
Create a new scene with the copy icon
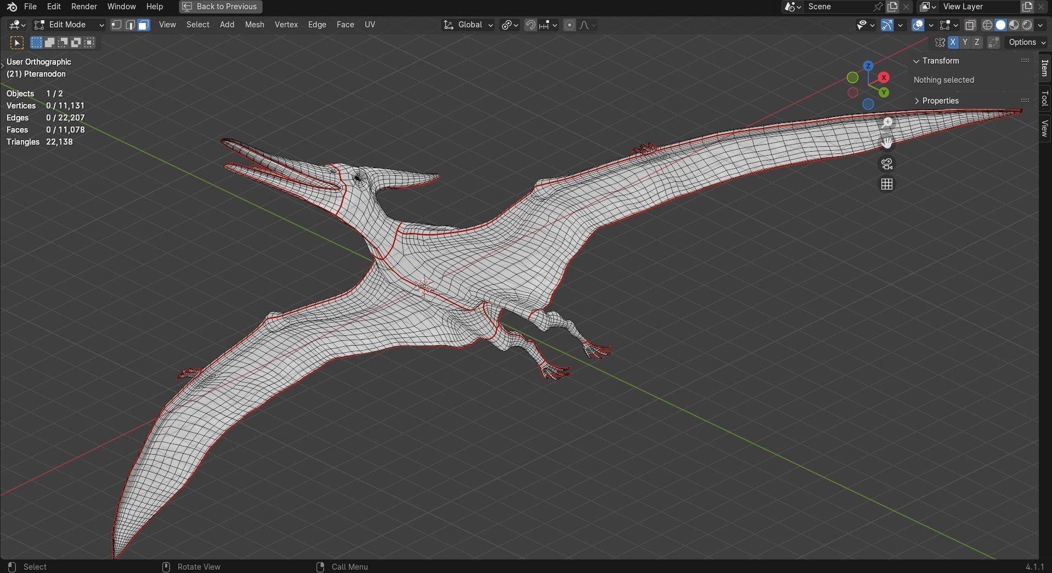click(893, 7)
